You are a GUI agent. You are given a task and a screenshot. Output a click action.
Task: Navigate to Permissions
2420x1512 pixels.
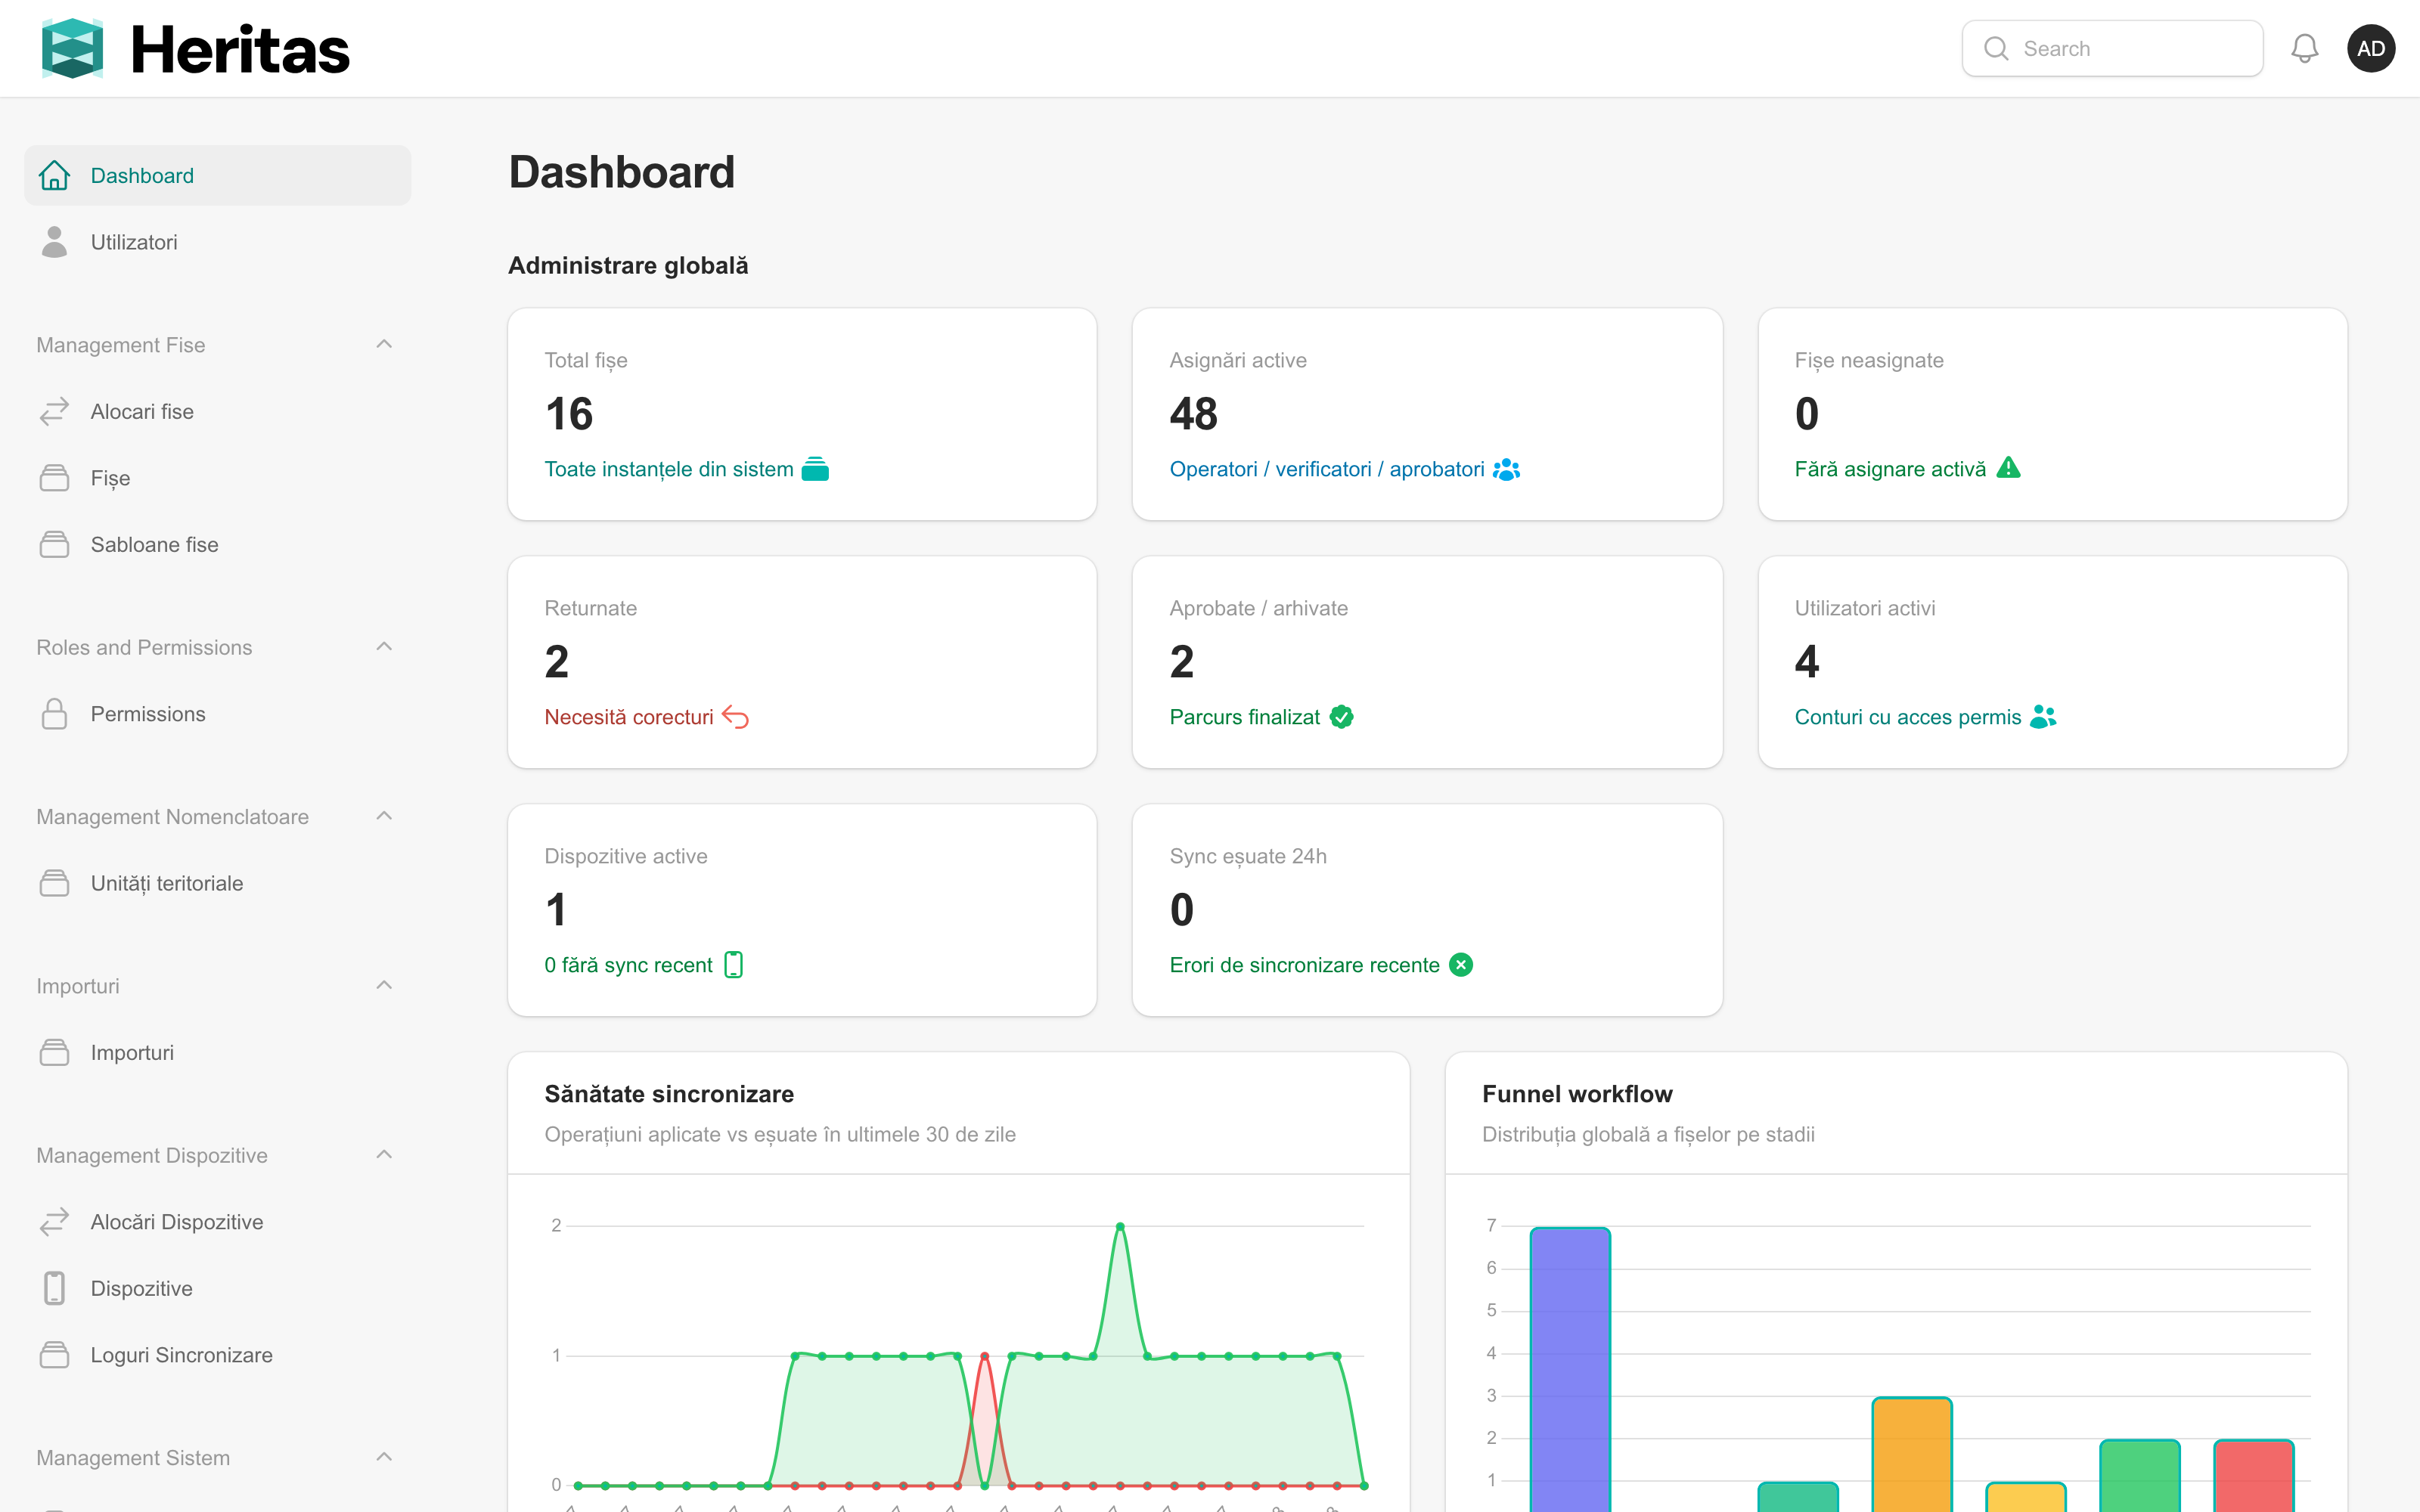point(217,714)
